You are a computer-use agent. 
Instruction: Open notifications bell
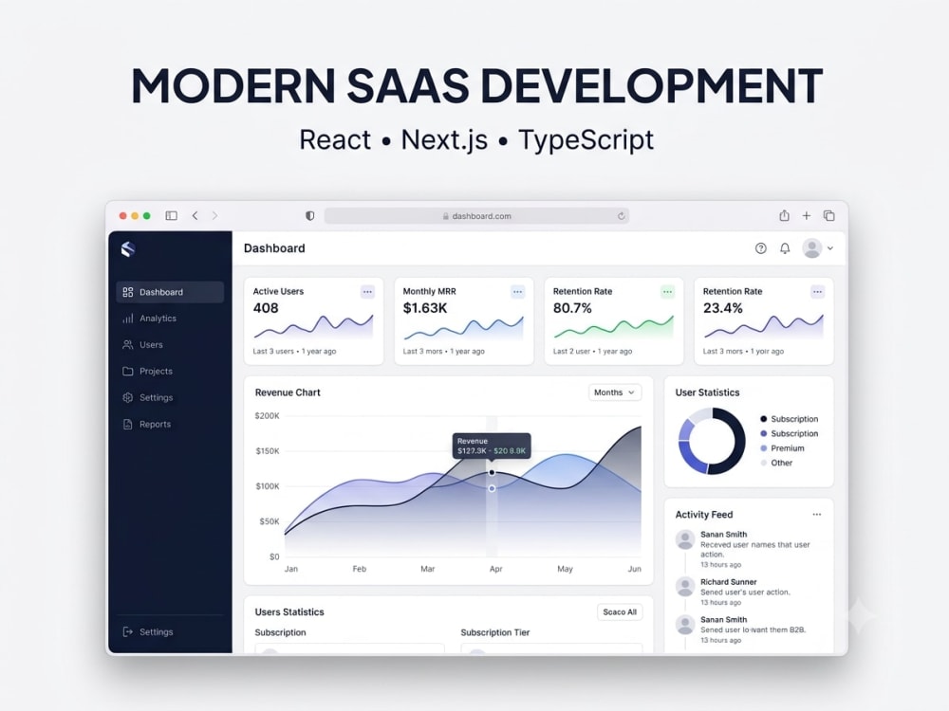tap(785, 248)
